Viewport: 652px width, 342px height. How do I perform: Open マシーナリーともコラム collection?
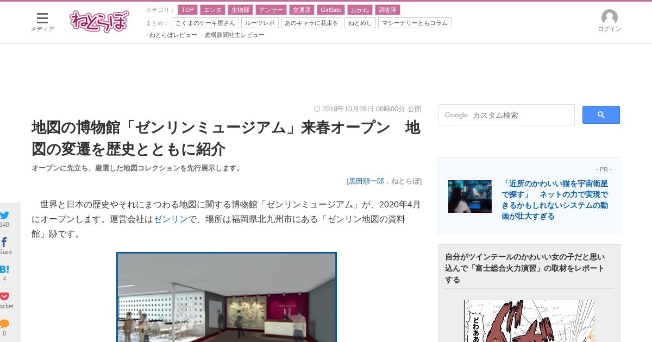click(x=415, y=23)
